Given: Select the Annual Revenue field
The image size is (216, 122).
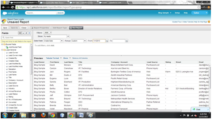Looking at the screenshot, I should pyautogui.click(x=14, y=91).
